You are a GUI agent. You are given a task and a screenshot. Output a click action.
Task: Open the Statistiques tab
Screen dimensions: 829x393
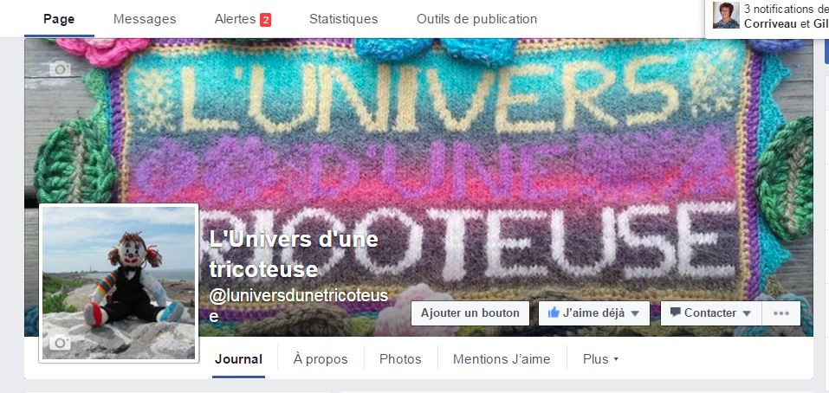[343, 19]
